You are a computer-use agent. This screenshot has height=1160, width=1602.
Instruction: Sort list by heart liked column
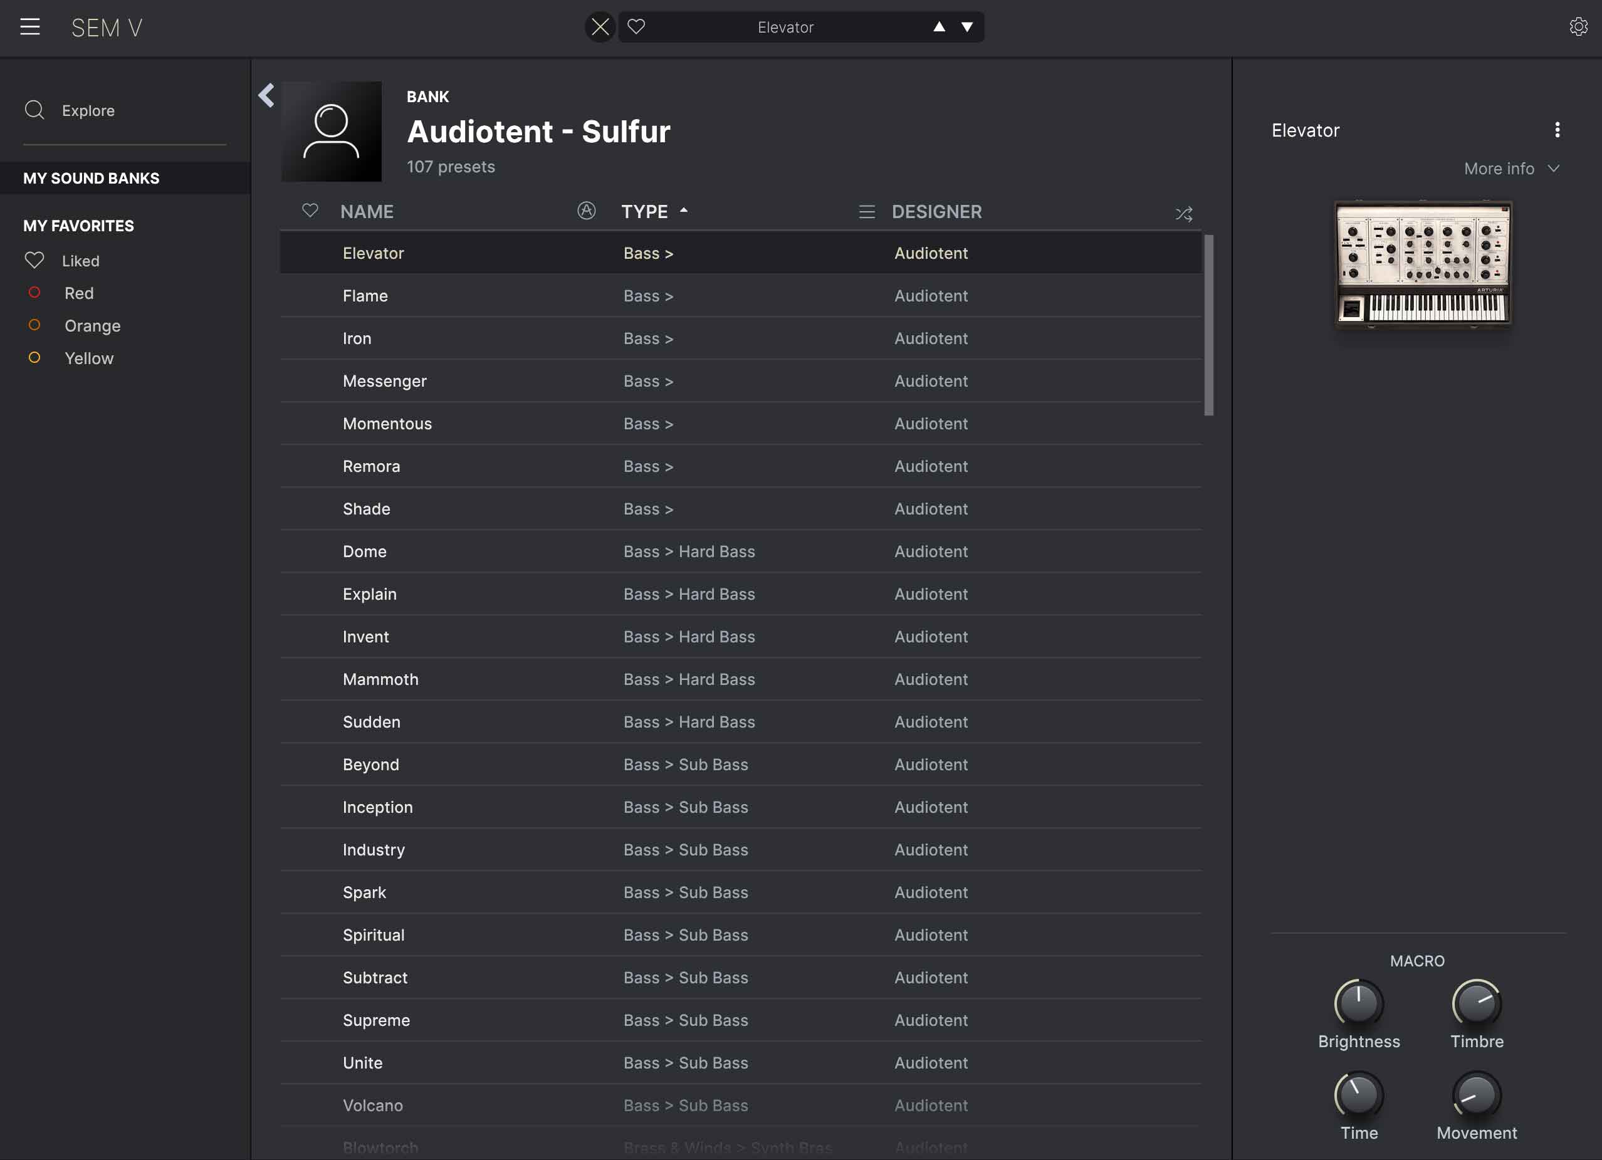(x=310, y=211)
